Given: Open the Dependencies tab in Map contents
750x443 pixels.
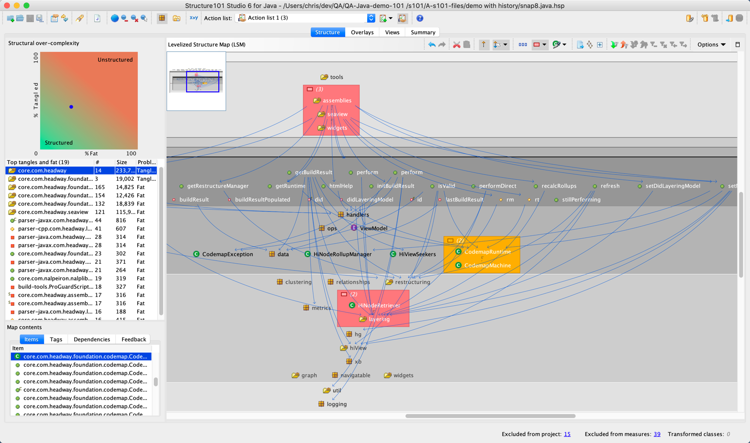Looking at the screenshot, I should tap(92, 339).
